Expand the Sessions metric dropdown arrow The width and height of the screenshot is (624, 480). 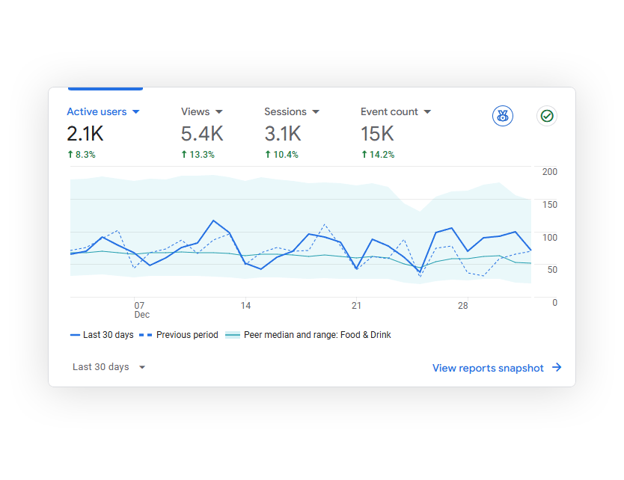tap(316, 112)
